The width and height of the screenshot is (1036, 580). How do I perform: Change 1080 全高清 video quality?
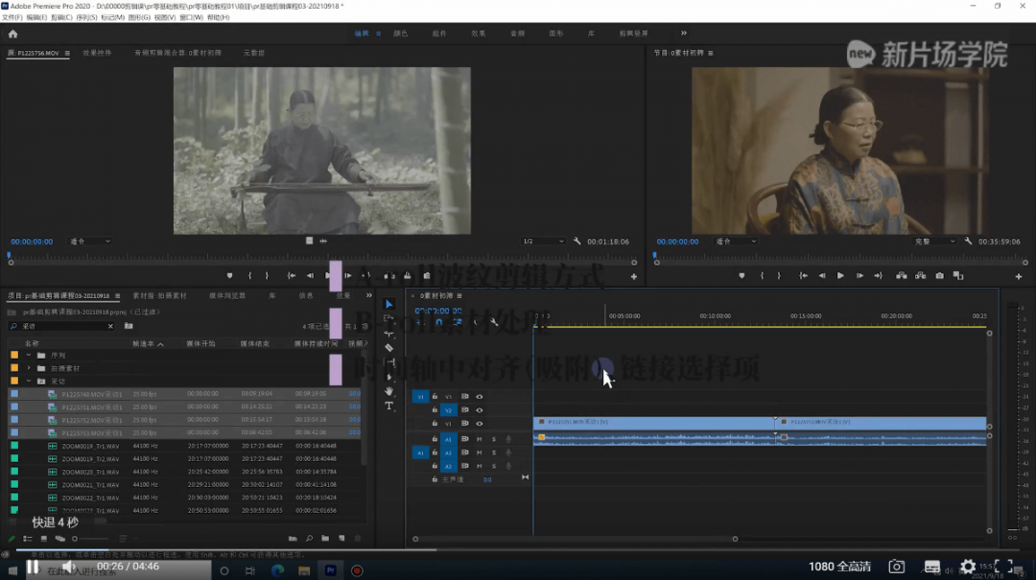(839, 567)
